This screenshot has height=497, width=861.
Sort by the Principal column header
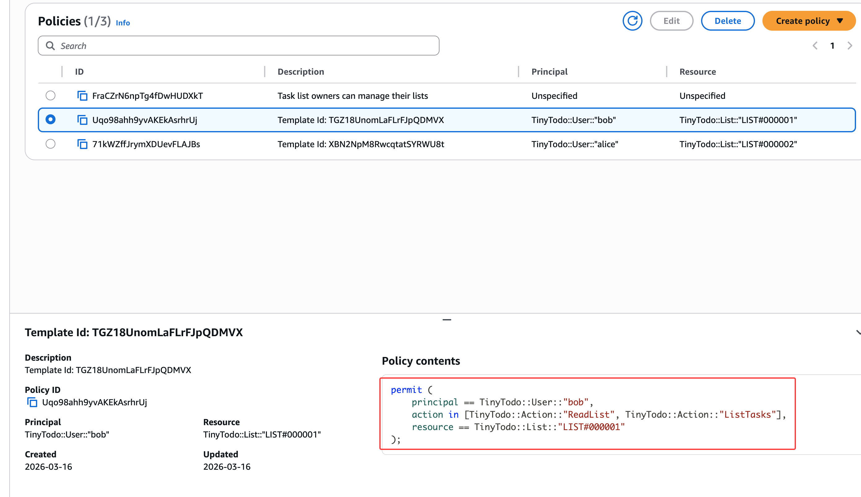tap(549, 72)
